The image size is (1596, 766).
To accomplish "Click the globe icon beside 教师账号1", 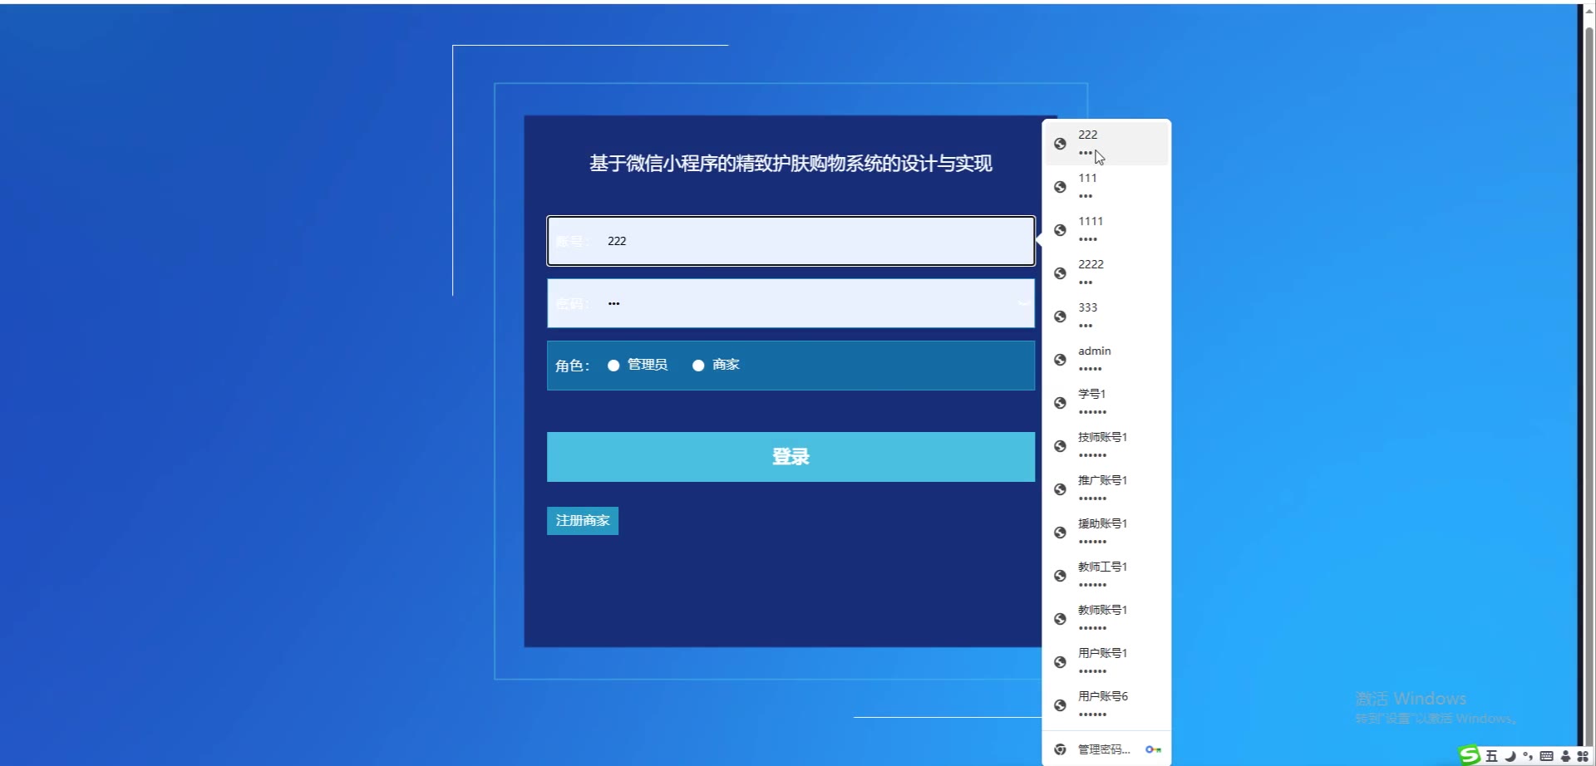I will pyautogui.click(x=1060, y=619).
